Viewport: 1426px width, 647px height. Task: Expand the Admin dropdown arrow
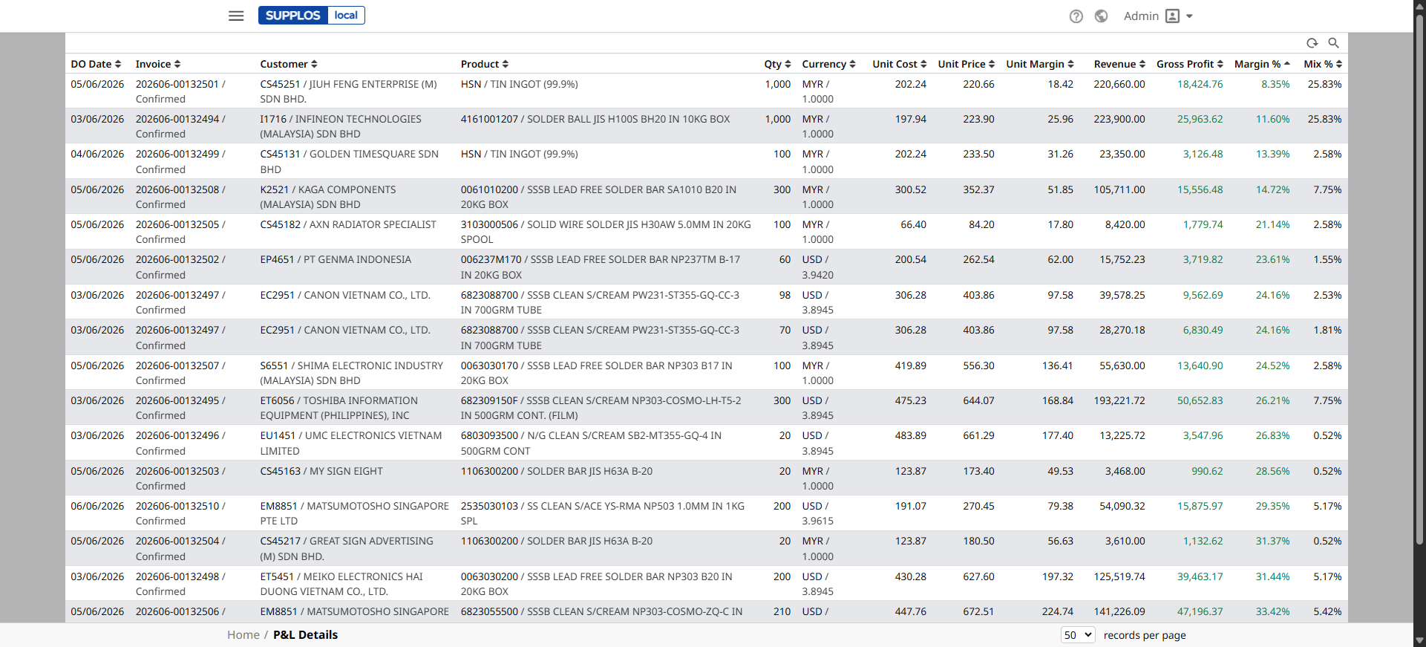point(1189,16)
